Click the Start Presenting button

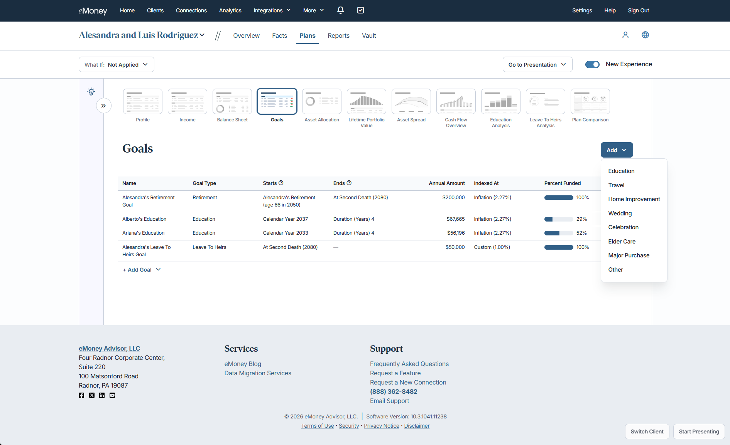pyautogui.click(x=699, y=432)
